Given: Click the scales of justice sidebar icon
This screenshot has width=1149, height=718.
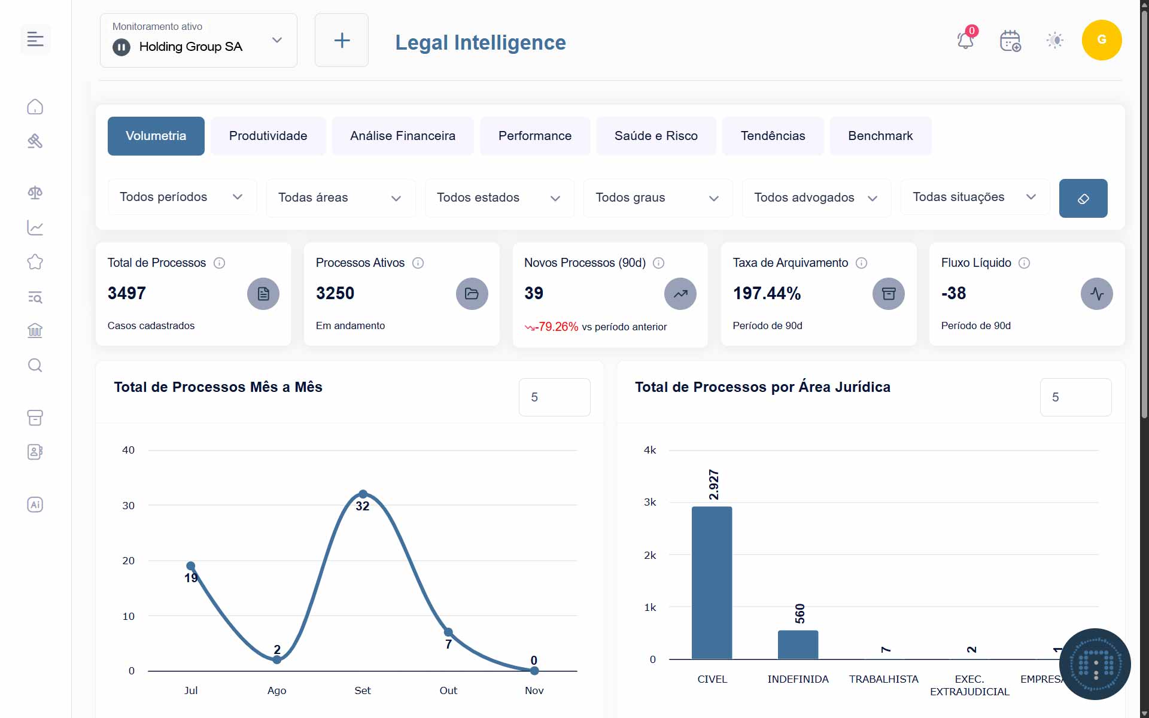Looking at the screenshot, I should pyautogui.click(x=35, y=193).
